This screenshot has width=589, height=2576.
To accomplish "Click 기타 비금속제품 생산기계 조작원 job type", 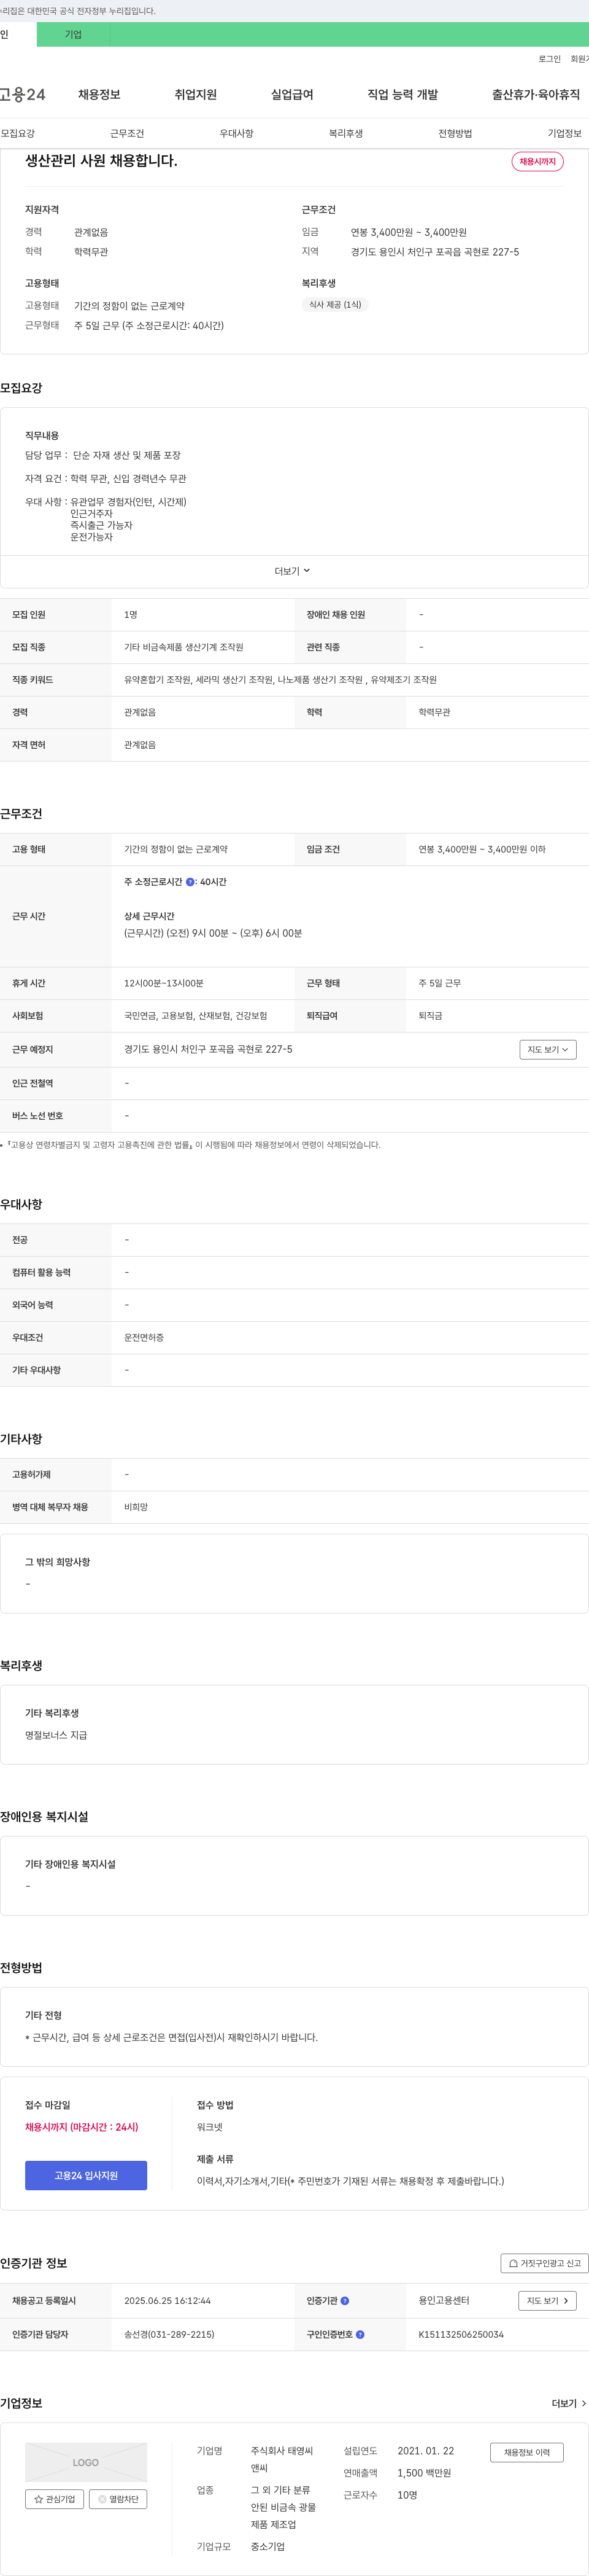I will pos(183,648).
